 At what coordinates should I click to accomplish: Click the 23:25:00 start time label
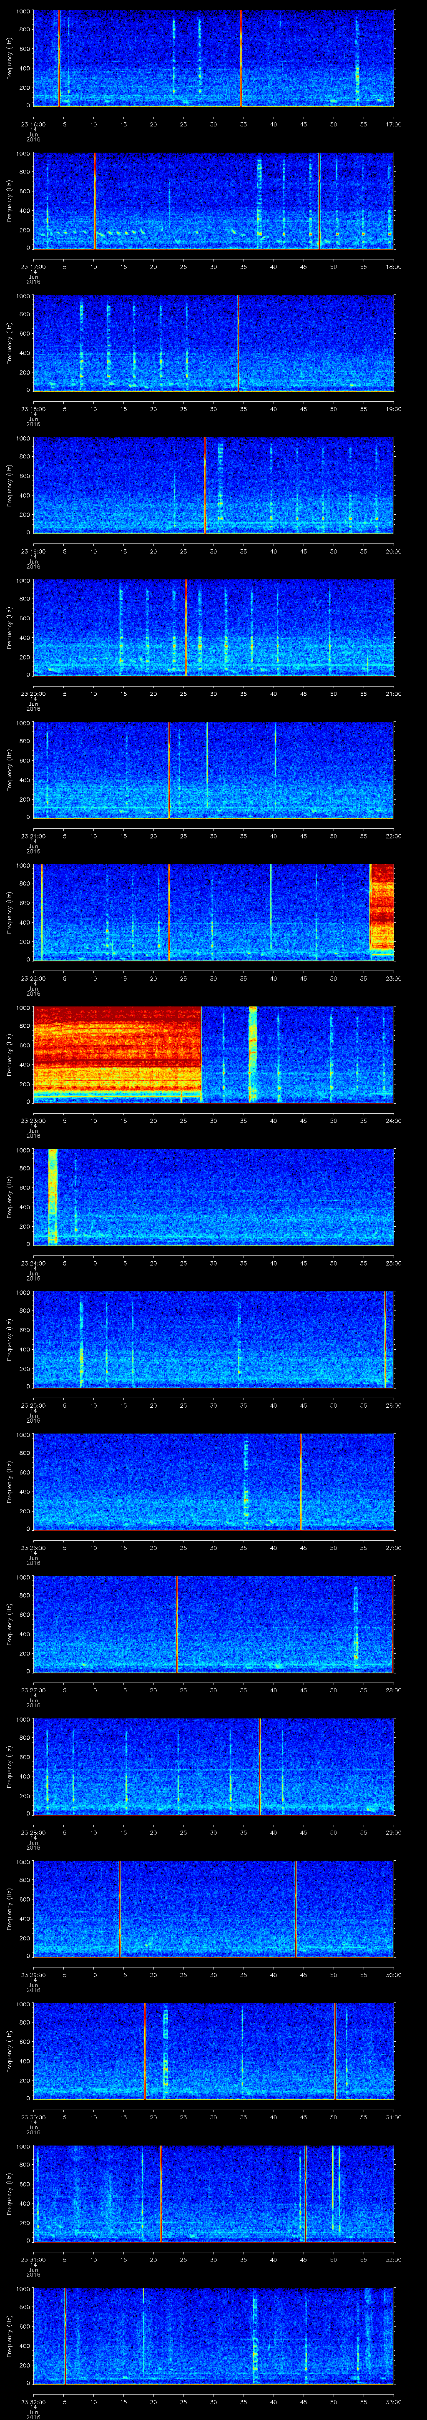pyautogui.click(x=33, y=1405)
